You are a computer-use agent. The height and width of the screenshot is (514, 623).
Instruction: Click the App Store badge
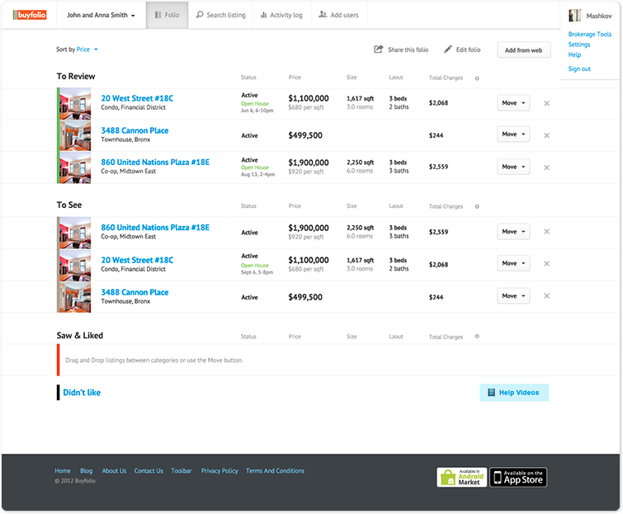[518, 477]
